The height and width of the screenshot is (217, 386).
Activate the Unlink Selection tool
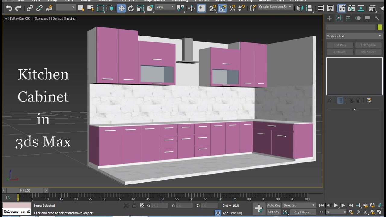click(x=40, y=8)
